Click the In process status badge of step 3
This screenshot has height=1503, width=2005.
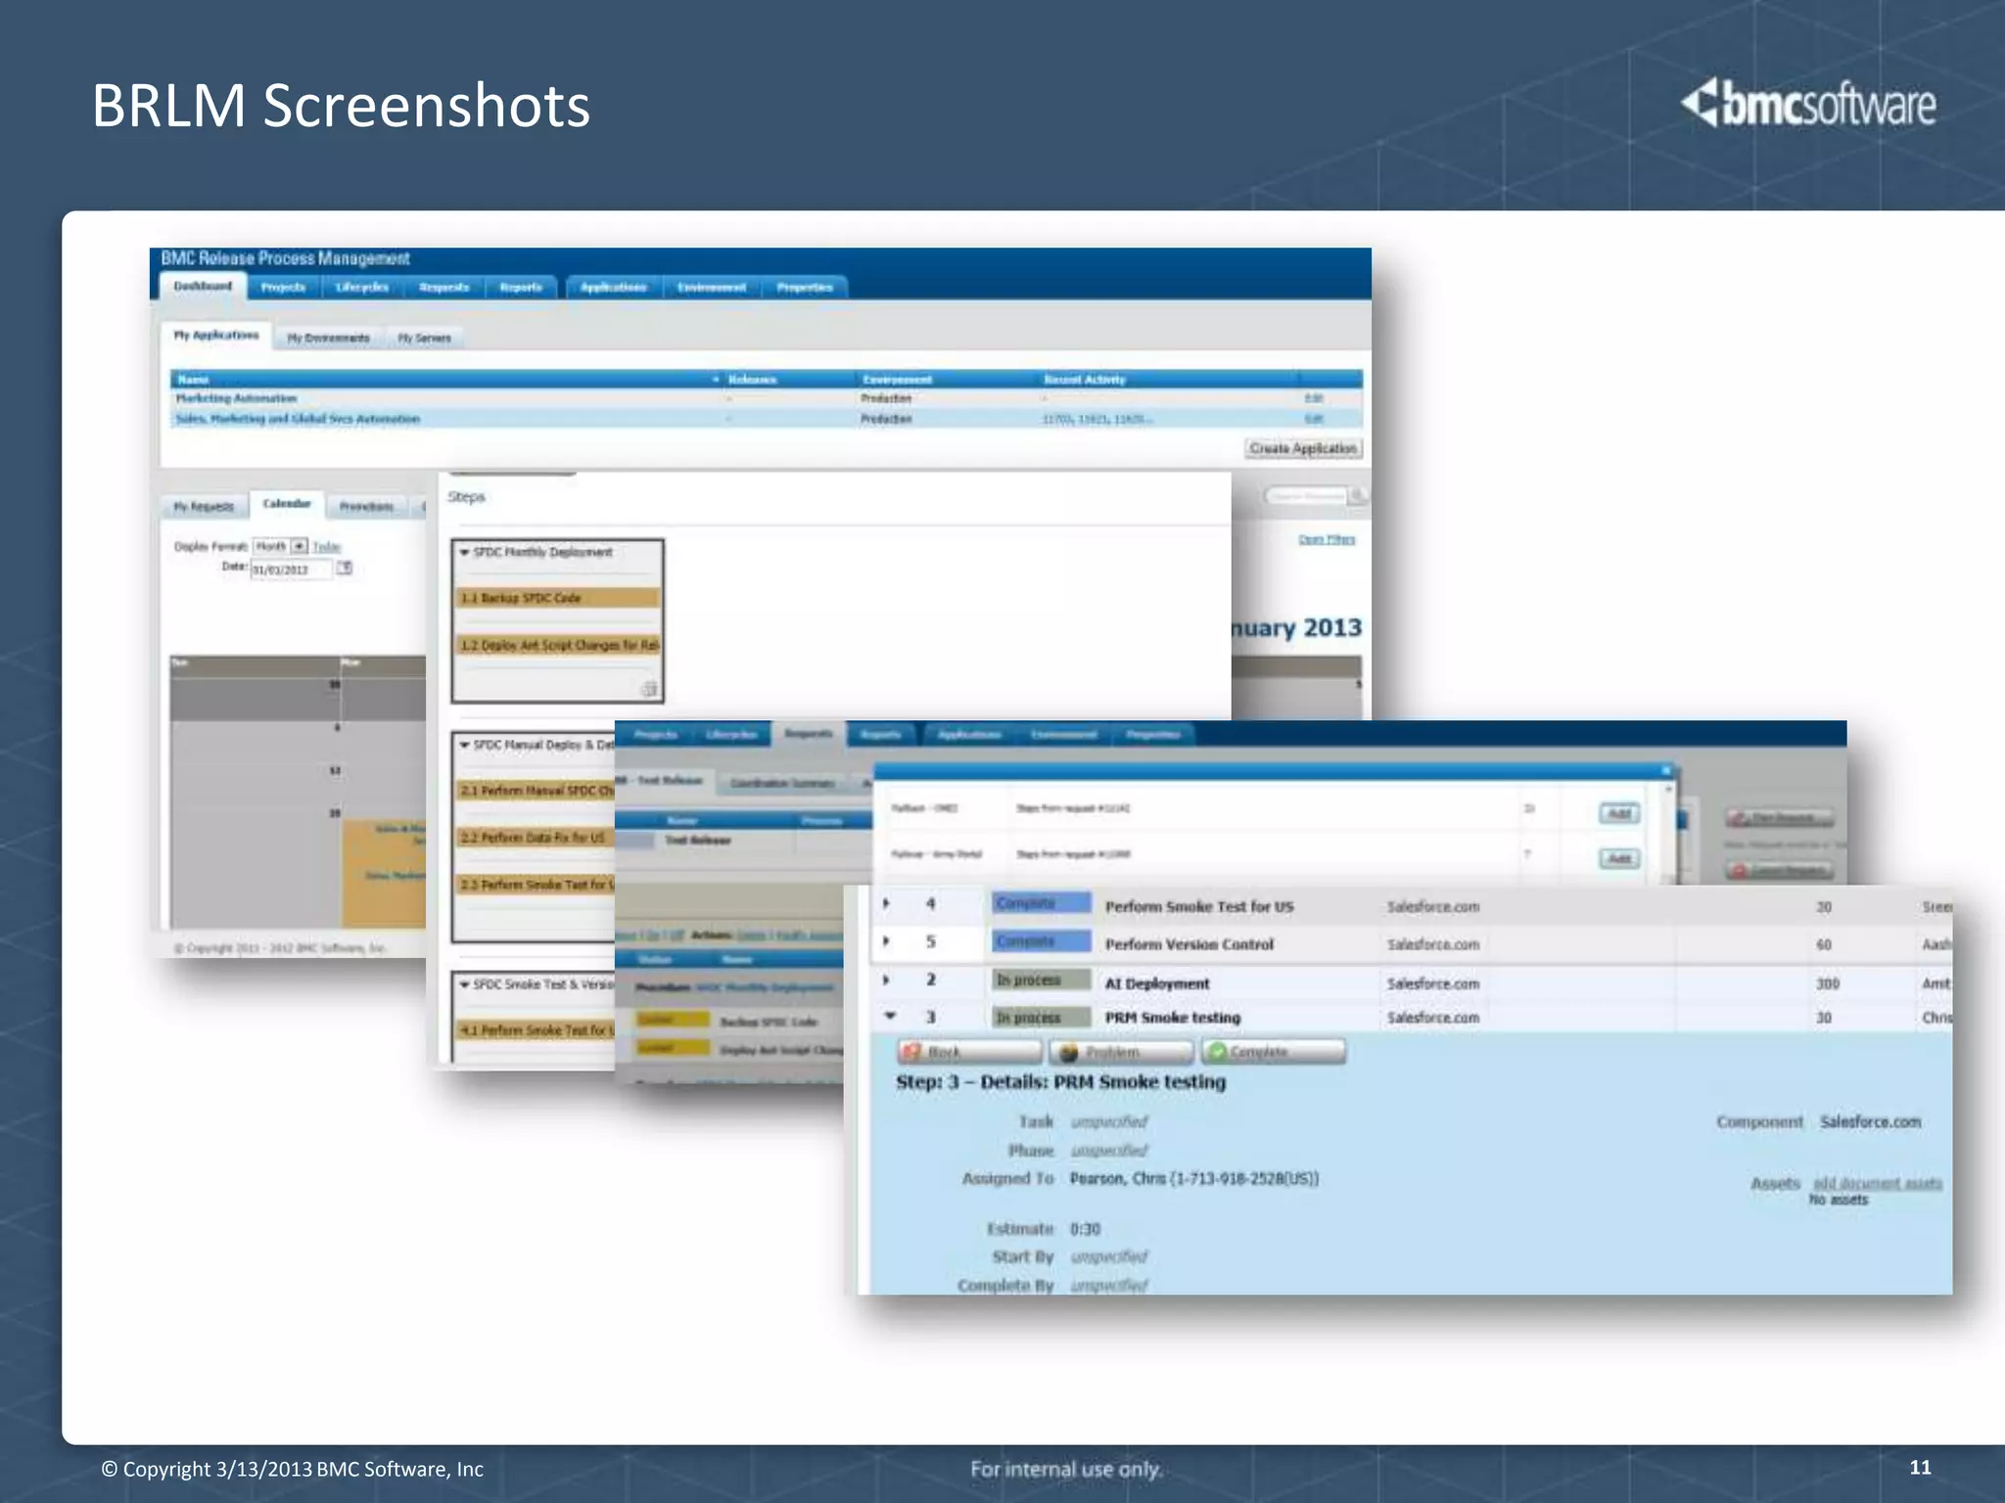[1041, 1018]
